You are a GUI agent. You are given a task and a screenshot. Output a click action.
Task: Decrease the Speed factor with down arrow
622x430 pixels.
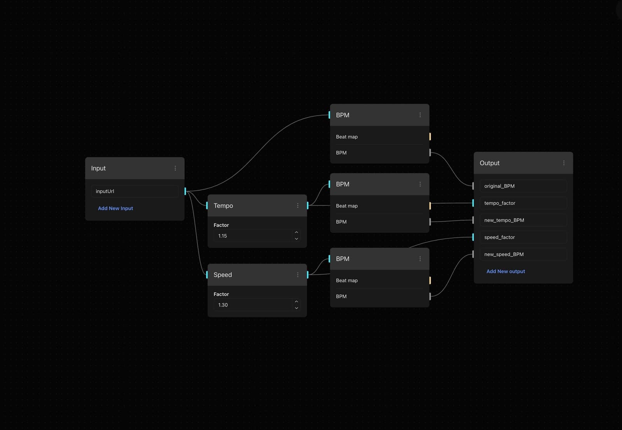[296, 308]
